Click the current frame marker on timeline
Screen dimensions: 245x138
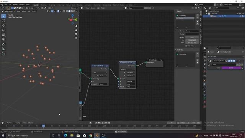43,126
